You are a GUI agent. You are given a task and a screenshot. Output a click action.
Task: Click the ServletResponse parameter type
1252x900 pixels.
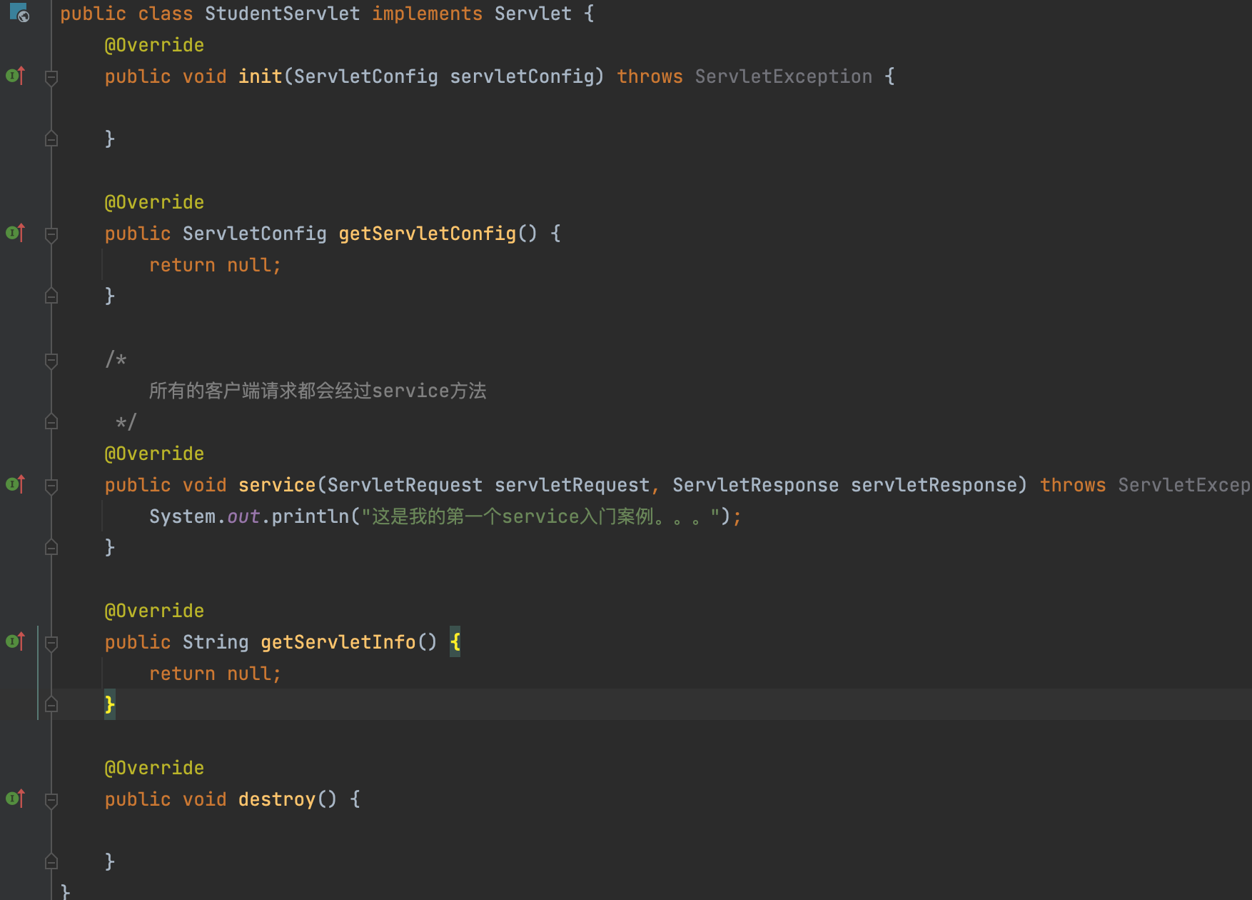tap(756, 485)
